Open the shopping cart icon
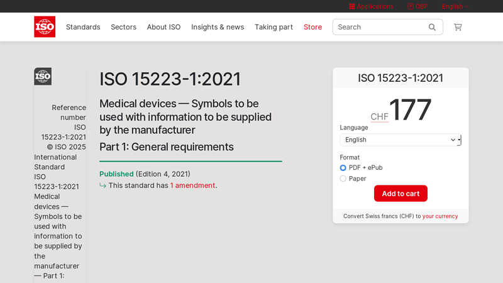Viewport: 503px width, 283px height. click(458, 27)
